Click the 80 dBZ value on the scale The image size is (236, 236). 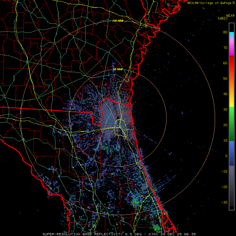pos(225,32)
